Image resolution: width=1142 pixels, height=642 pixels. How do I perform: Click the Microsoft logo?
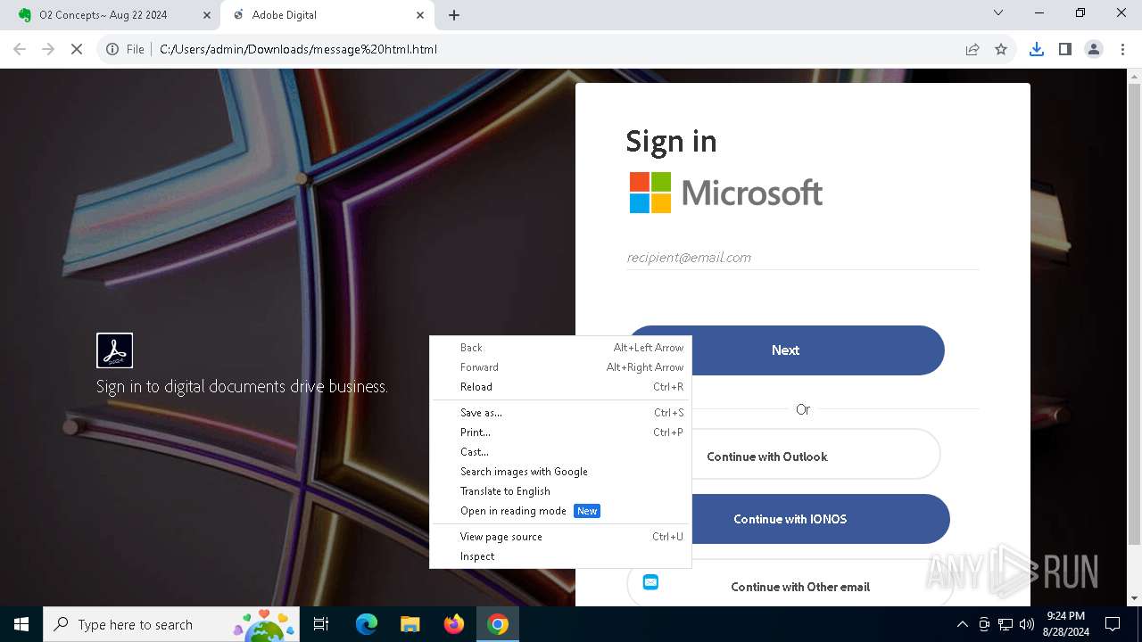pyautogui.click(x=726, y=193)
